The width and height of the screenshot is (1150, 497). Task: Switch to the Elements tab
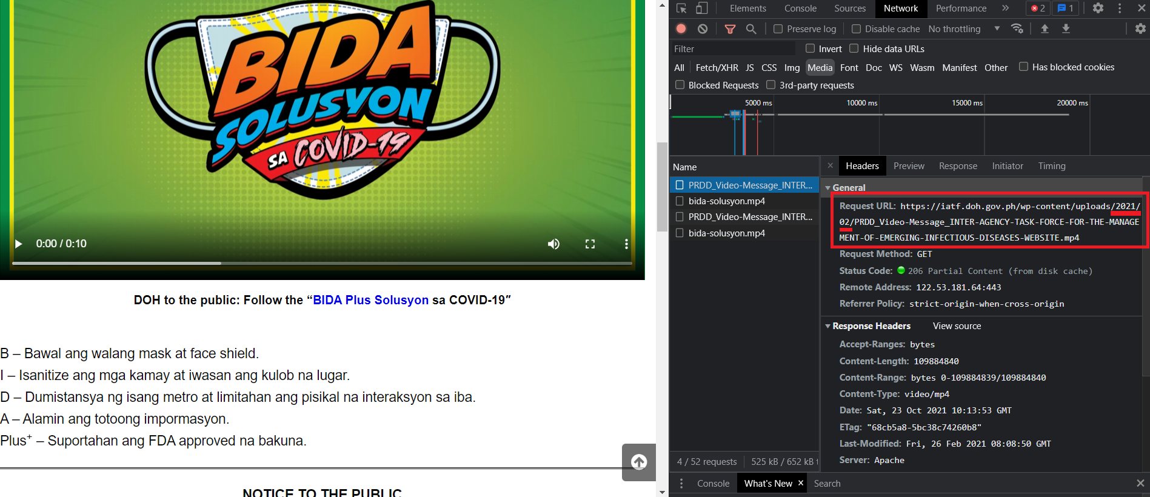[747, 8]
